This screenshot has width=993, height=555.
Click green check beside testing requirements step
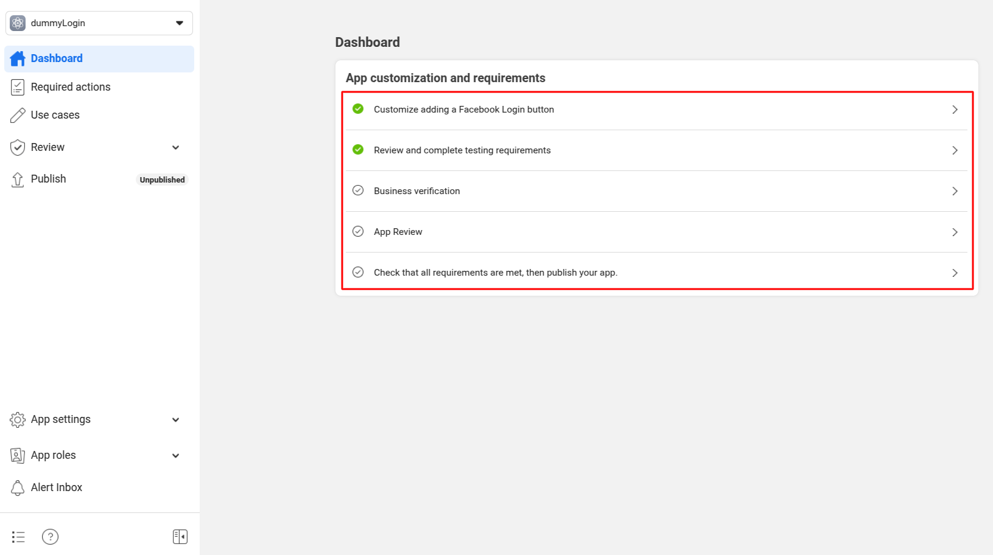[x=358, y=150]
